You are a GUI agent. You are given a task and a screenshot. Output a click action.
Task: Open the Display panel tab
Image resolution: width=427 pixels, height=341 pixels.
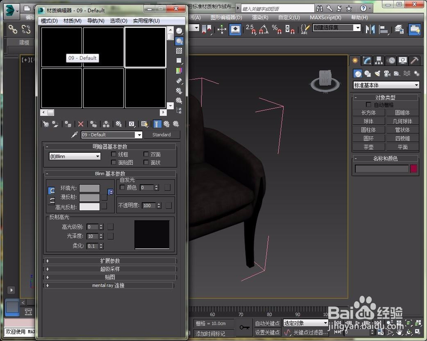403,61
